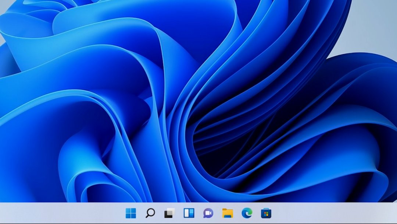
Task: Open the Windows Start menu
Action: (130, 213)
